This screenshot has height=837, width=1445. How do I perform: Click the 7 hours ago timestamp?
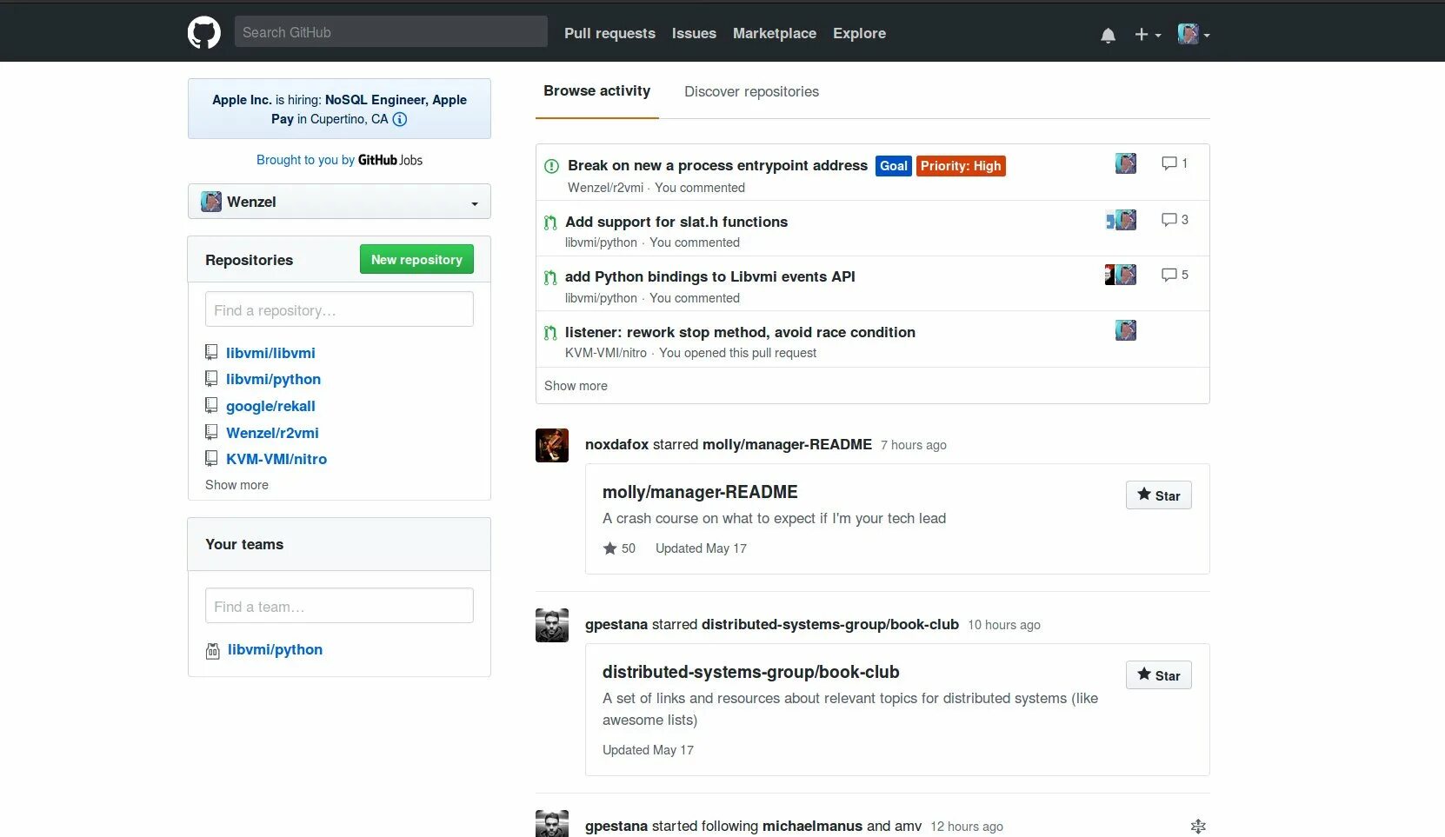[x=913, y=445]
